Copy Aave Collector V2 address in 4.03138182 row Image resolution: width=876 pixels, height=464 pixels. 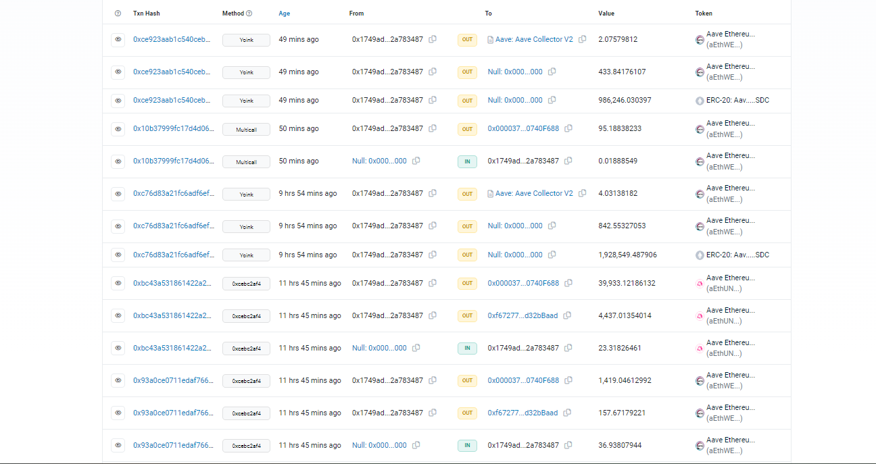coord(583,193)
